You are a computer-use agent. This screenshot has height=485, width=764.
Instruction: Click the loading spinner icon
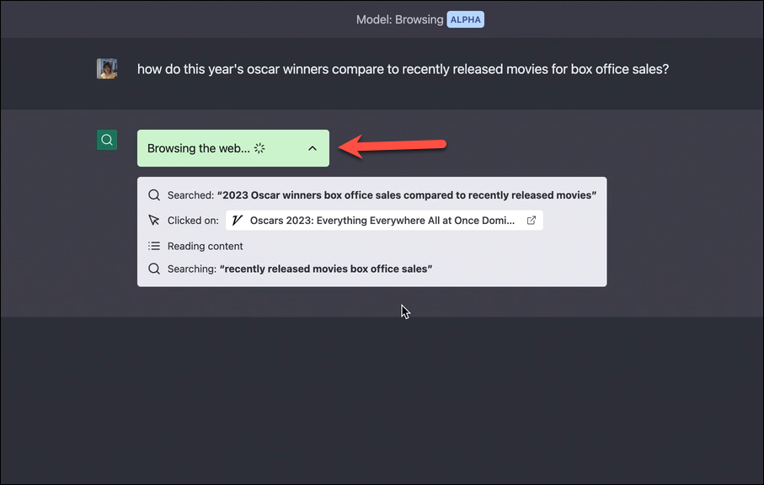[259, 148]
